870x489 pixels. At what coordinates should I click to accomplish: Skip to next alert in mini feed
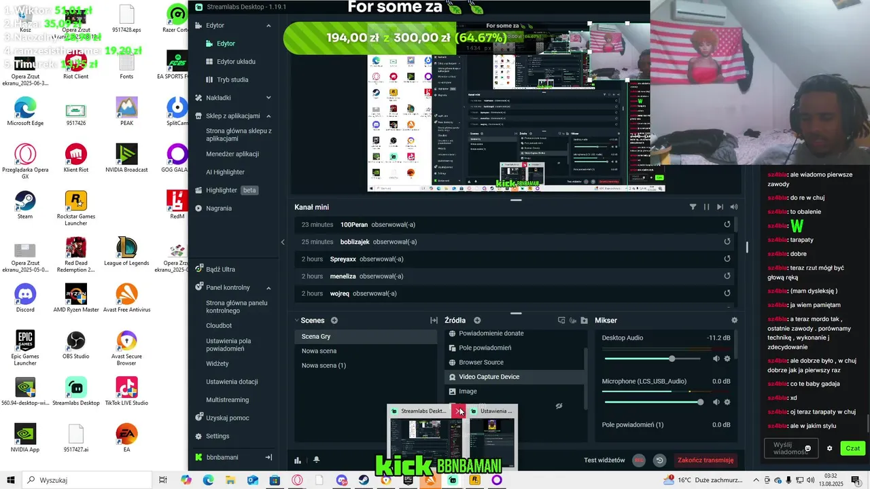click(x=720, y=207)
